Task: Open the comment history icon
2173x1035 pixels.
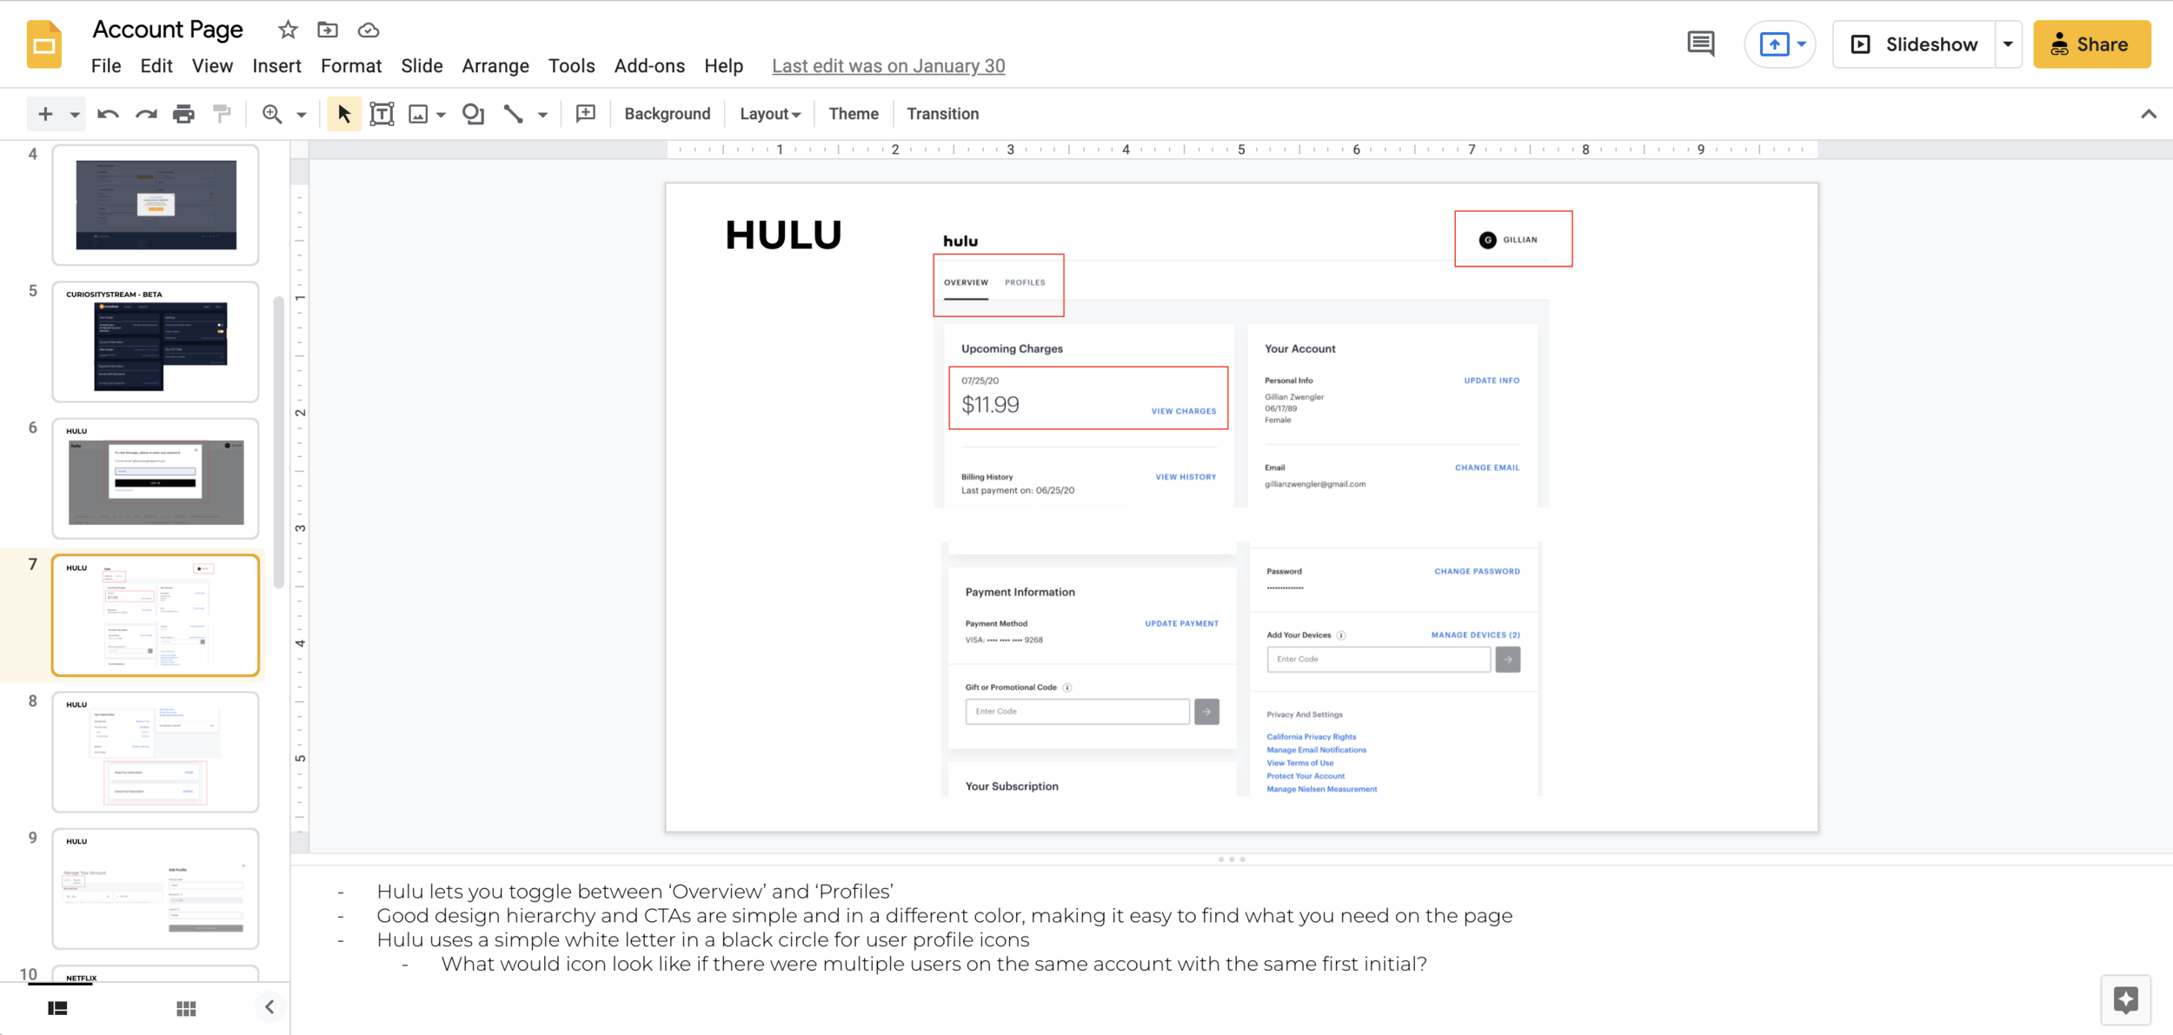Action: pos(1700,44)
